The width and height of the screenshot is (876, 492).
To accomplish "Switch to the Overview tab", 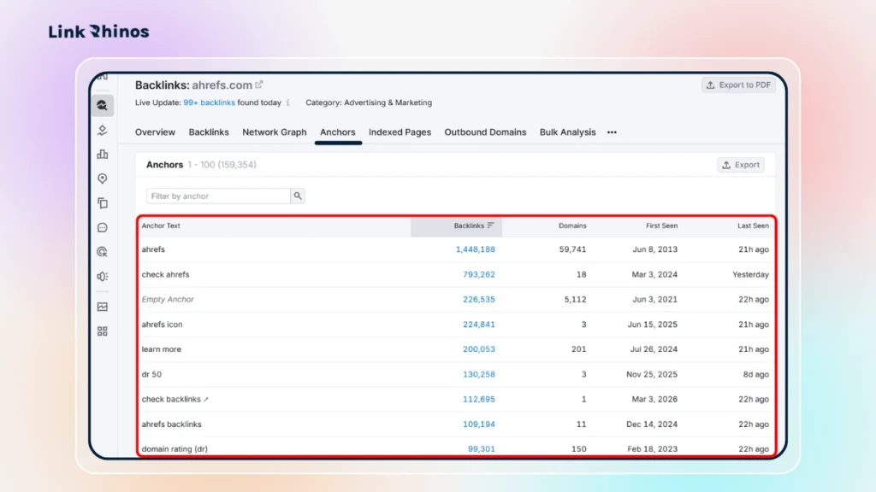I will (x=155, y=132).
